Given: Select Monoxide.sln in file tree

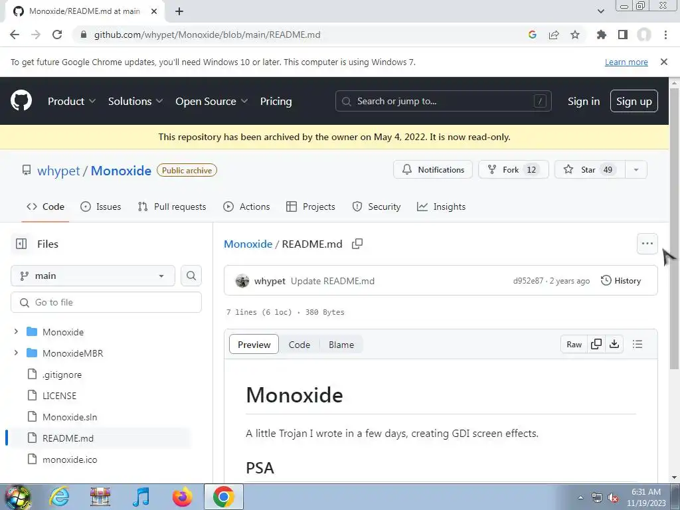Looking at the screenshot, I should coord(70,417).
